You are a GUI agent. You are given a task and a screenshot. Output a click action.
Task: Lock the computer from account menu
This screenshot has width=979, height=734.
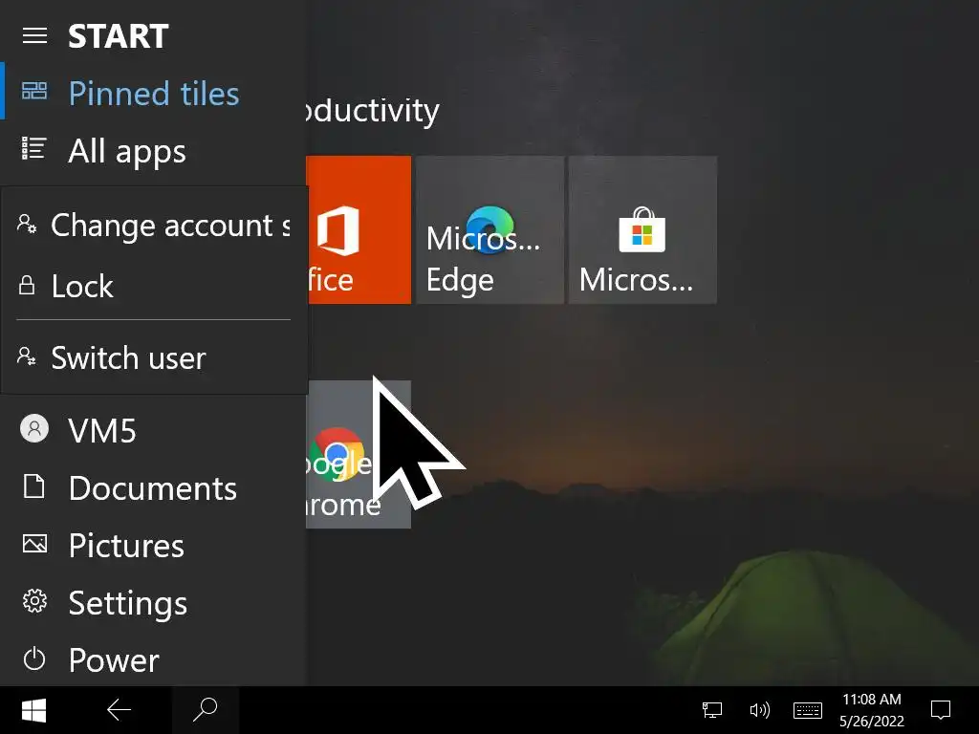point(154,286)
